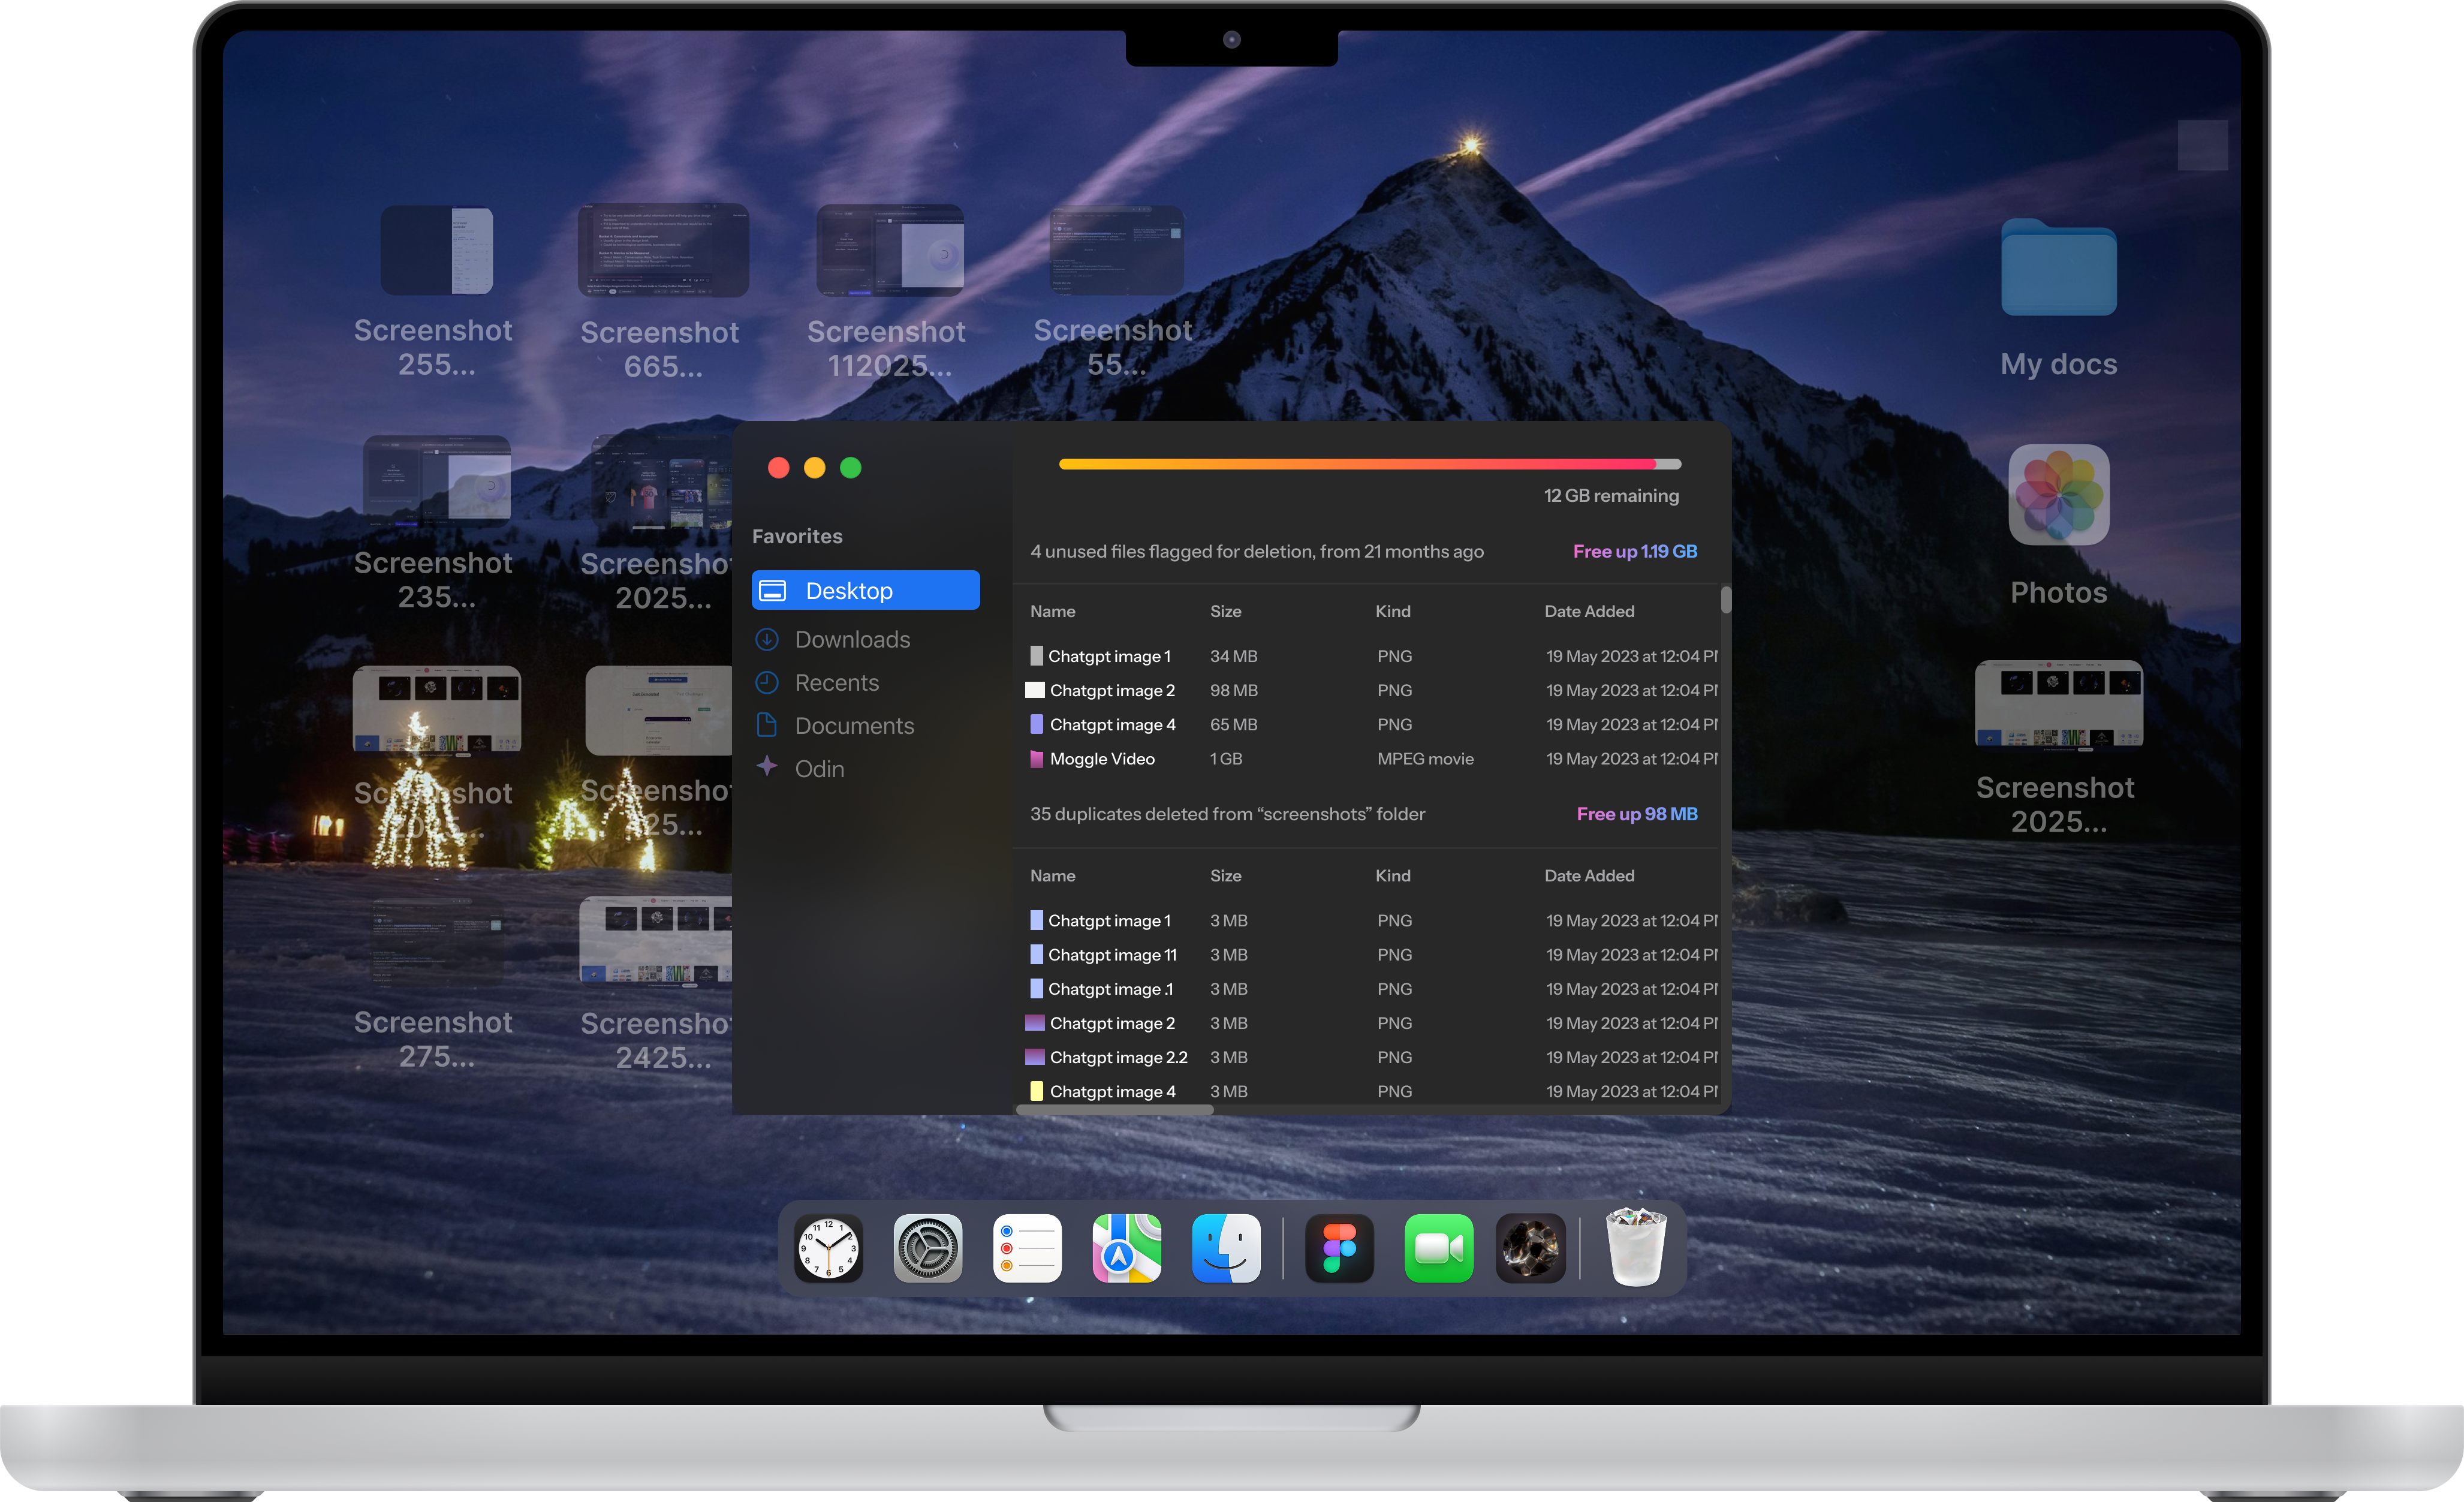Open Finder from the Dock
This screenshot has height=1502, width=2464.
1226,1248
